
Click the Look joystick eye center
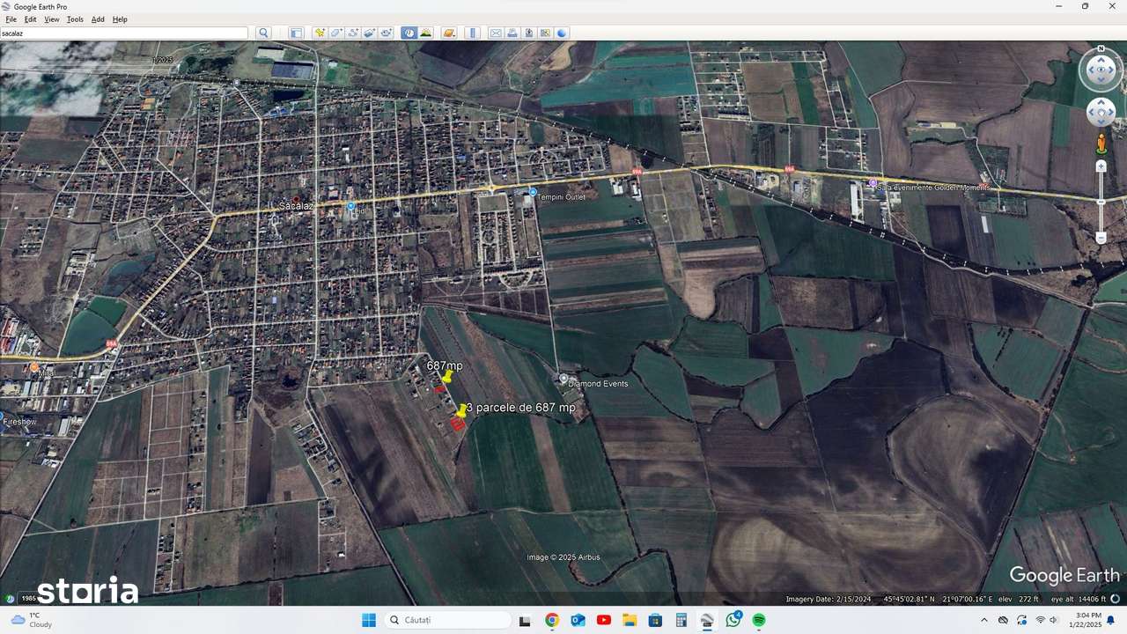(x=1101, y=70)
